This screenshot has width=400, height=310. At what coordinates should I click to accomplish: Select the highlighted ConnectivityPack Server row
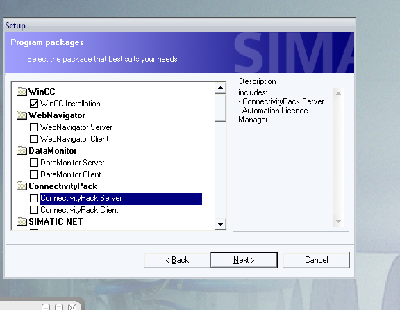tap(121, 199)
